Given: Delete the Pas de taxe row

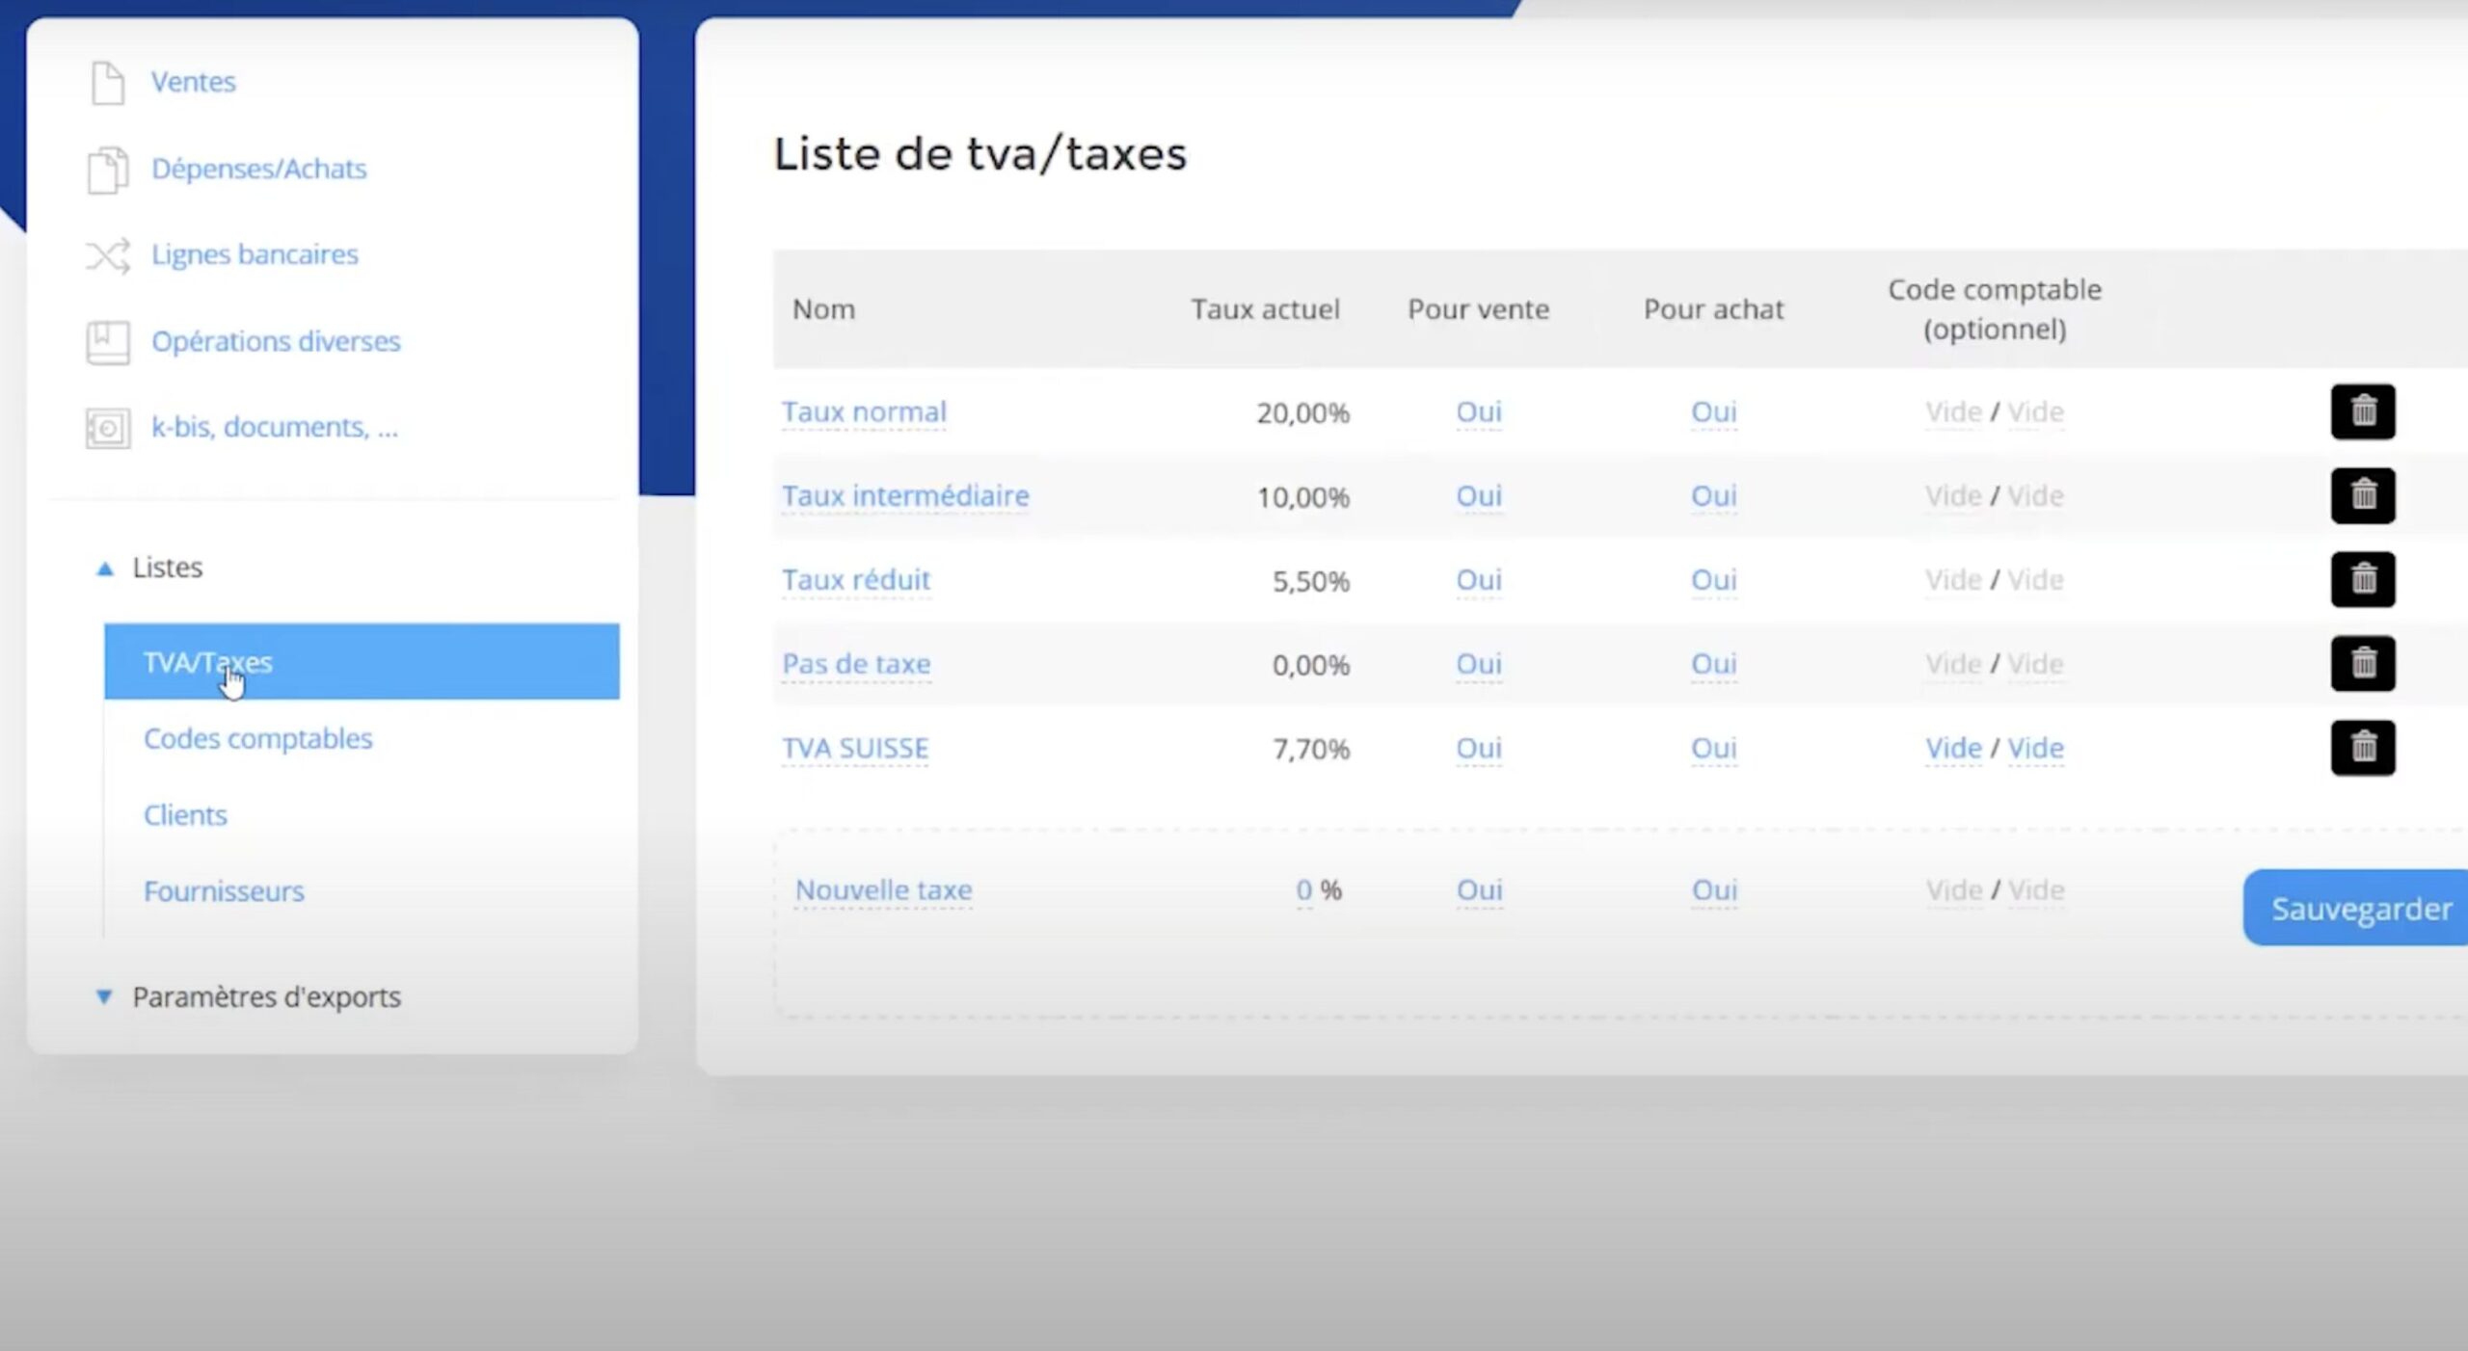Looking at the screenshot, I should point(2363,663).
